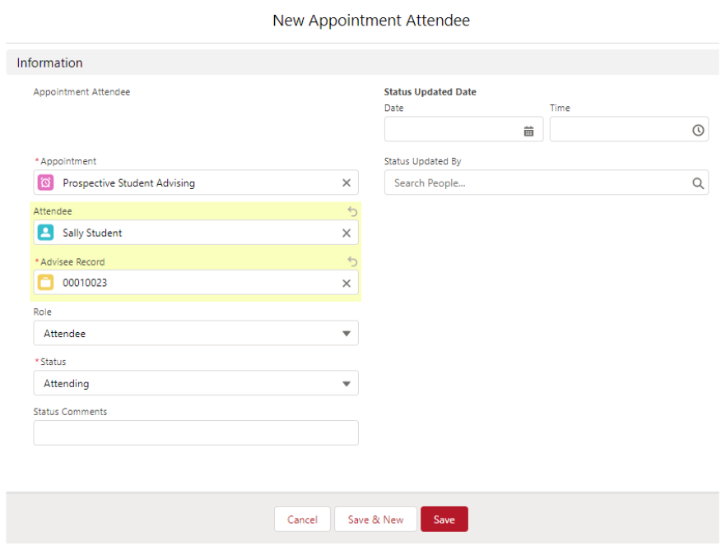The width and height of the screenshot is (721, 545).
Task: Click the New Appointment Attendee title
Action: [371, 21]
